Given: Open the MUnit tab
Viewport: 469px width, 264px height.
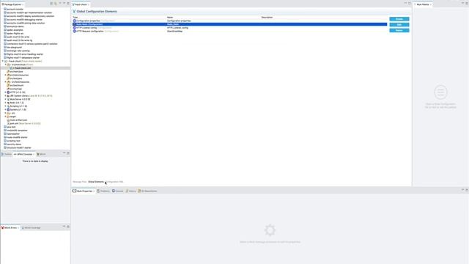Looking at the screenshot, I should tap(41, 154).
